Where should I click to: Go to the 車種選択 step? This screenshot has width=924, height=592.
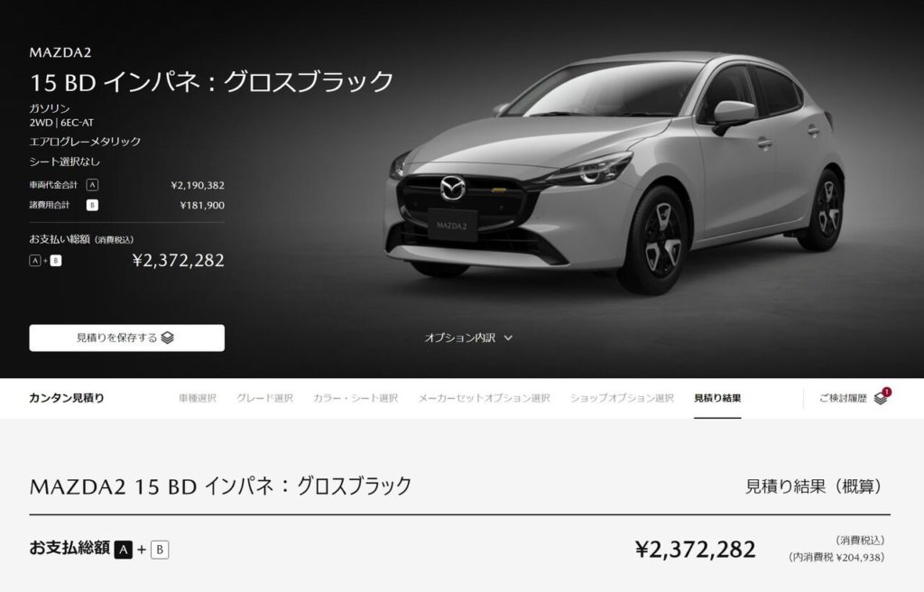(x=198, y=398)
